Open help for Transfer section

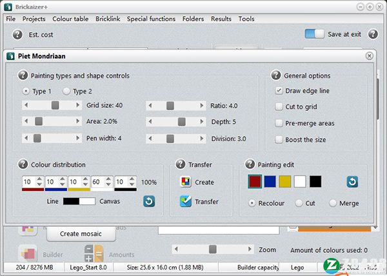pyautogui.click(x=181, y=164)
